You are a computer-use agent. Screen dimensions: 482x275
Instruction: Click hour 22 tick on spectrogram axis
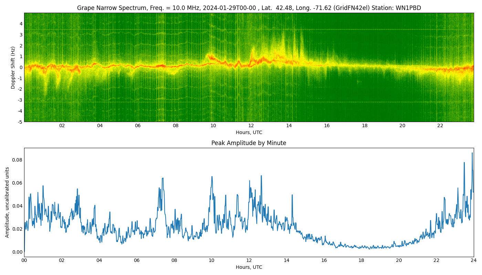(x=440, y=126)
